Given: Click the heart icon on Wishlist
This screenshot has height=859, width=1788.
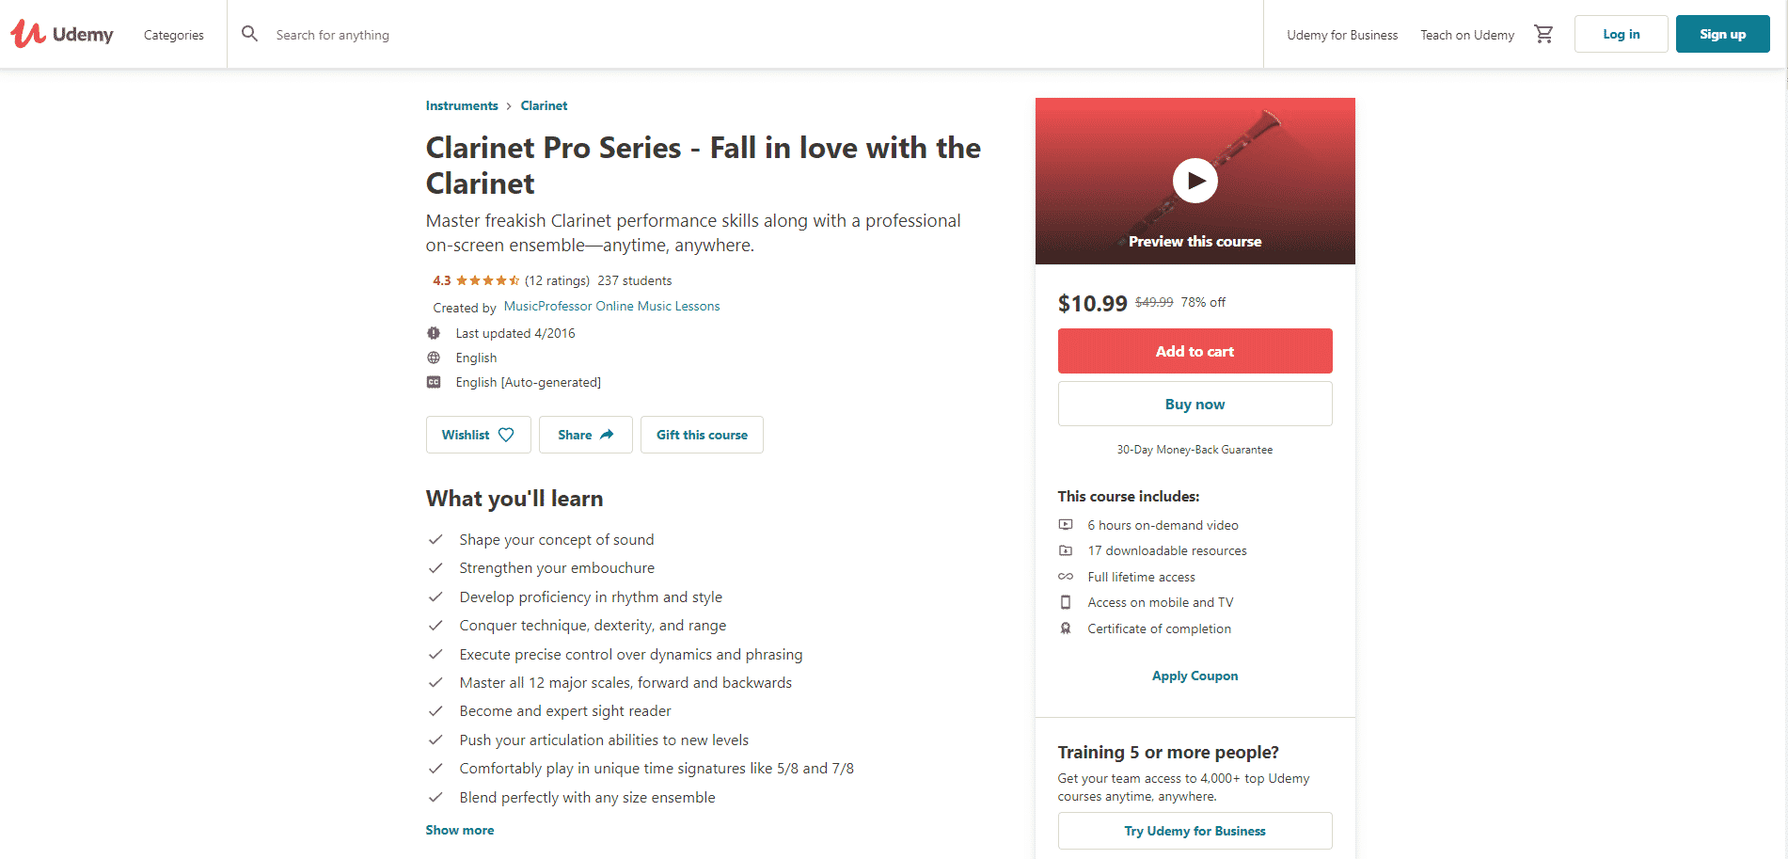Looking at the screenshot, I should pyautogui.click(x=506, y=435).
